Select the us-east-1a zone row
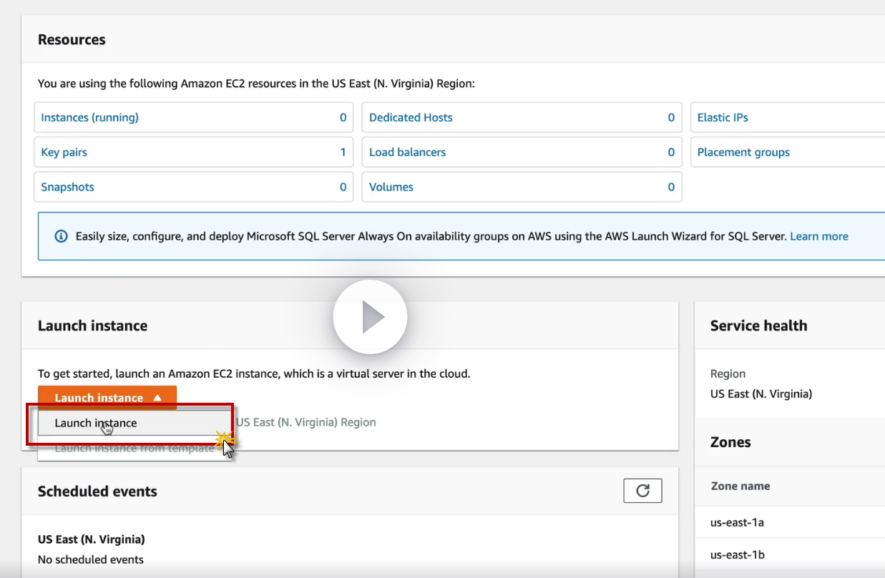 [737, 522]
